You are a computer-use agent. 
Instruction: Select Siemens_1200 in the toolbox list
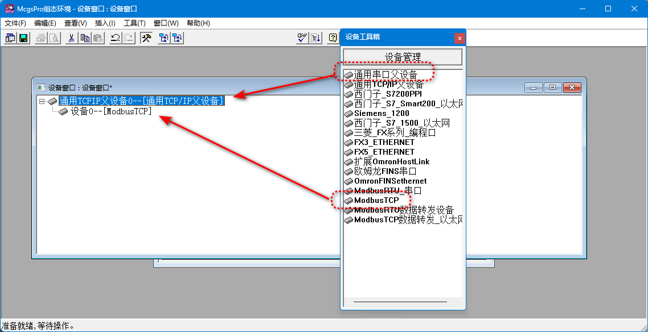pos(382,113)
